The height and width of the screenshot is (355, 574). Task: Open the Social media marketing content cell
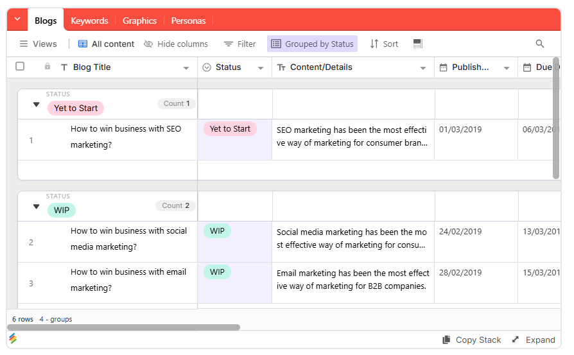[353, 241]
